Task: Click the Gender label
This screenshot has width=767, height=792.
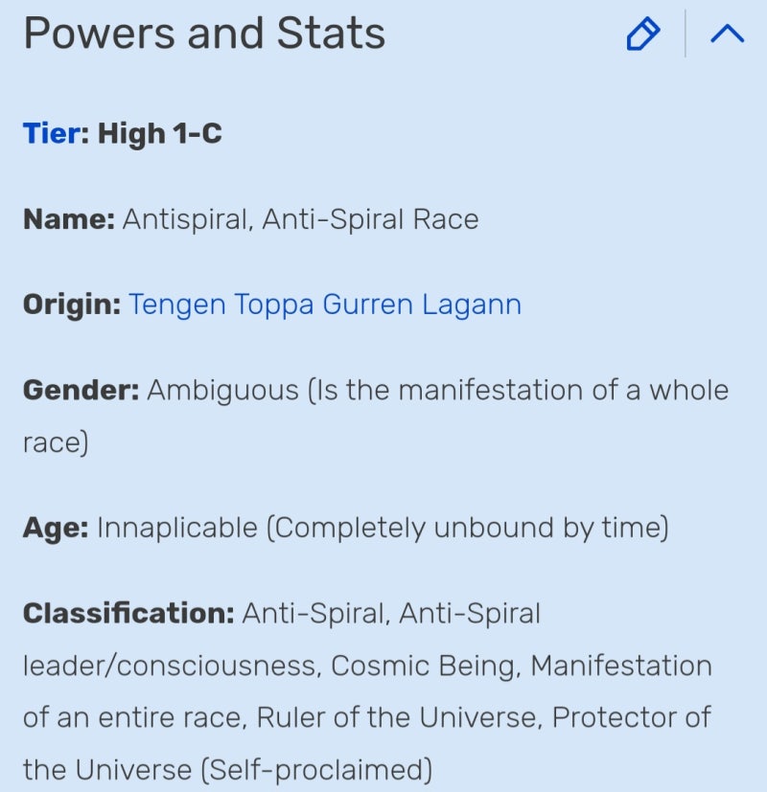Action: [81, 390]
